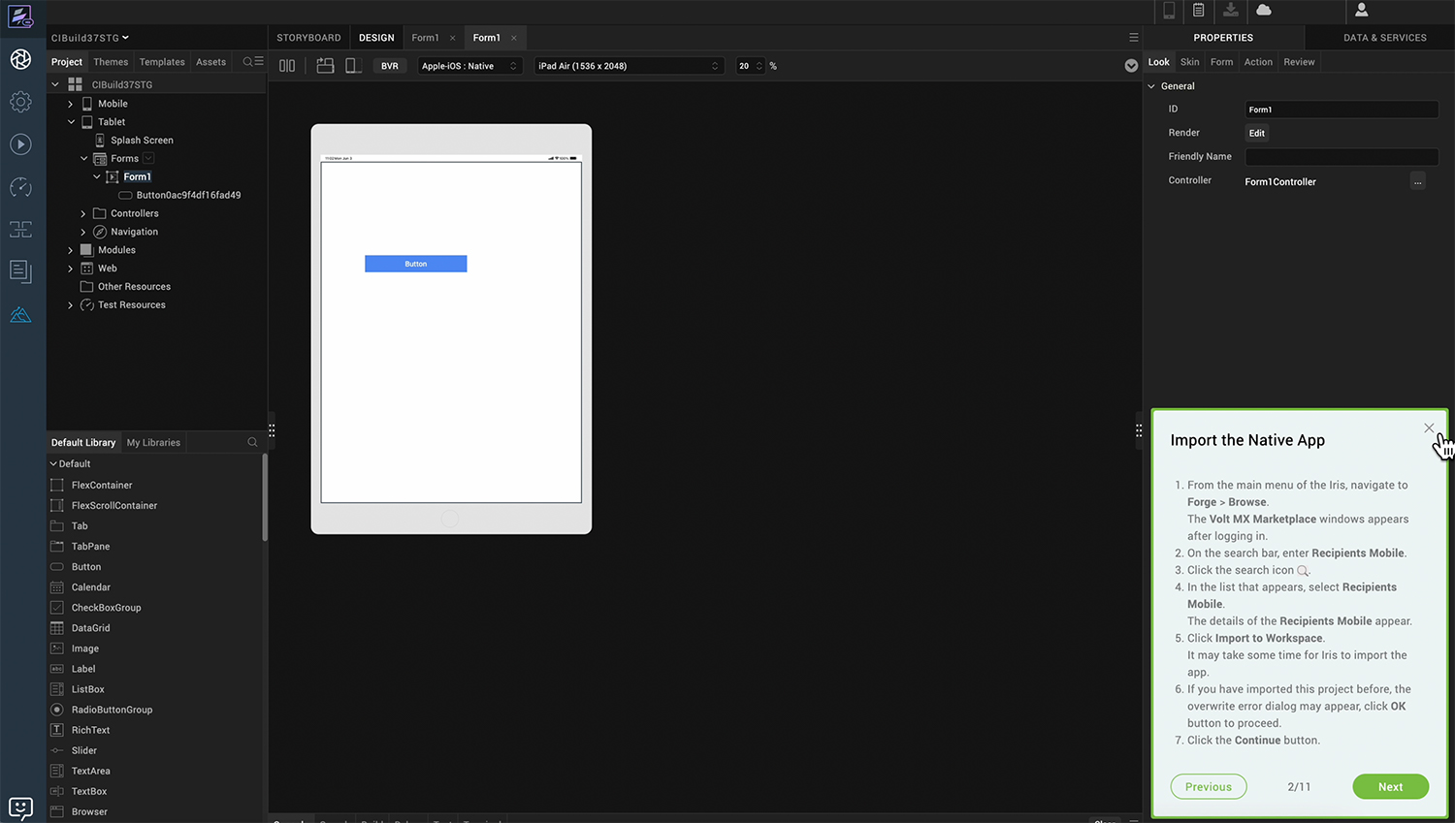
Task: Open the feedback chat icon in sidebar
Action: coord(20,807)
